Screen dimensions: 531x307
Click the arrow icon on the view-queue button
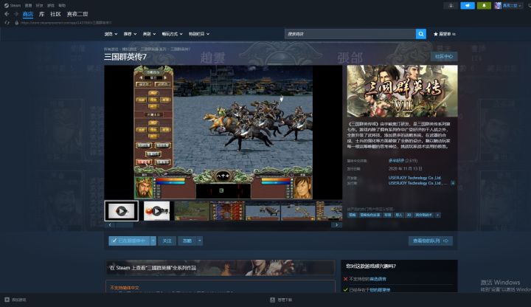pyautogui.click(x=445, y=241)
